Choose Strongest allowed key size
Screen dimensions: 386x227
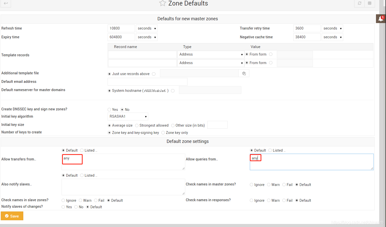point(137,126)
